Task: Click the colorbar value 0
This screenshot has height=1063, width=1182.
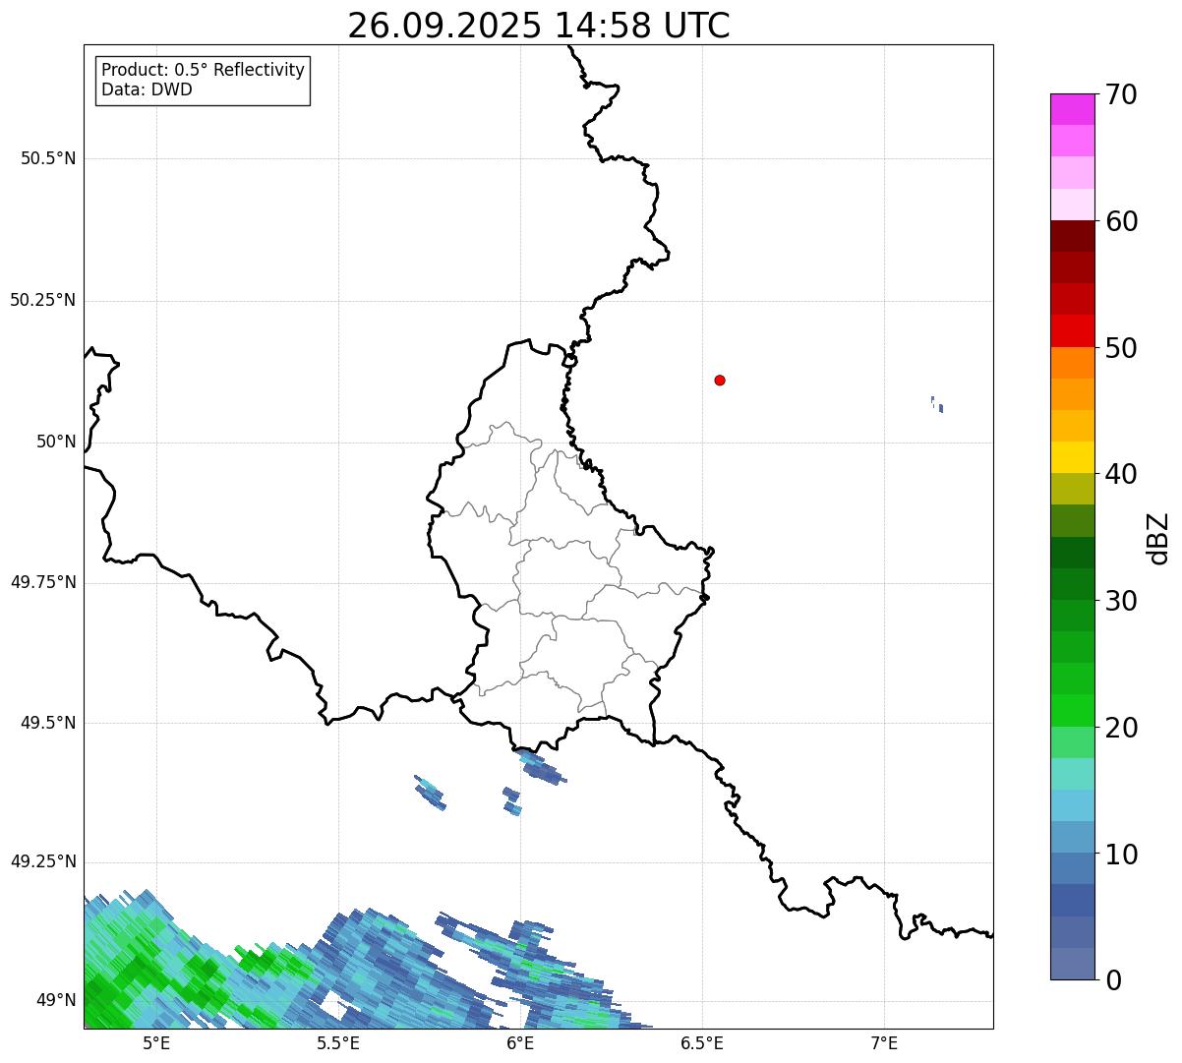Action: 1113,980
